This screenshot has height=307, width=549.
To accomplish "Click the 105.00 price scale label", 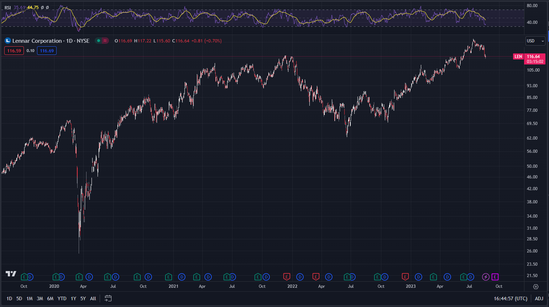I will tap(533, 70).
